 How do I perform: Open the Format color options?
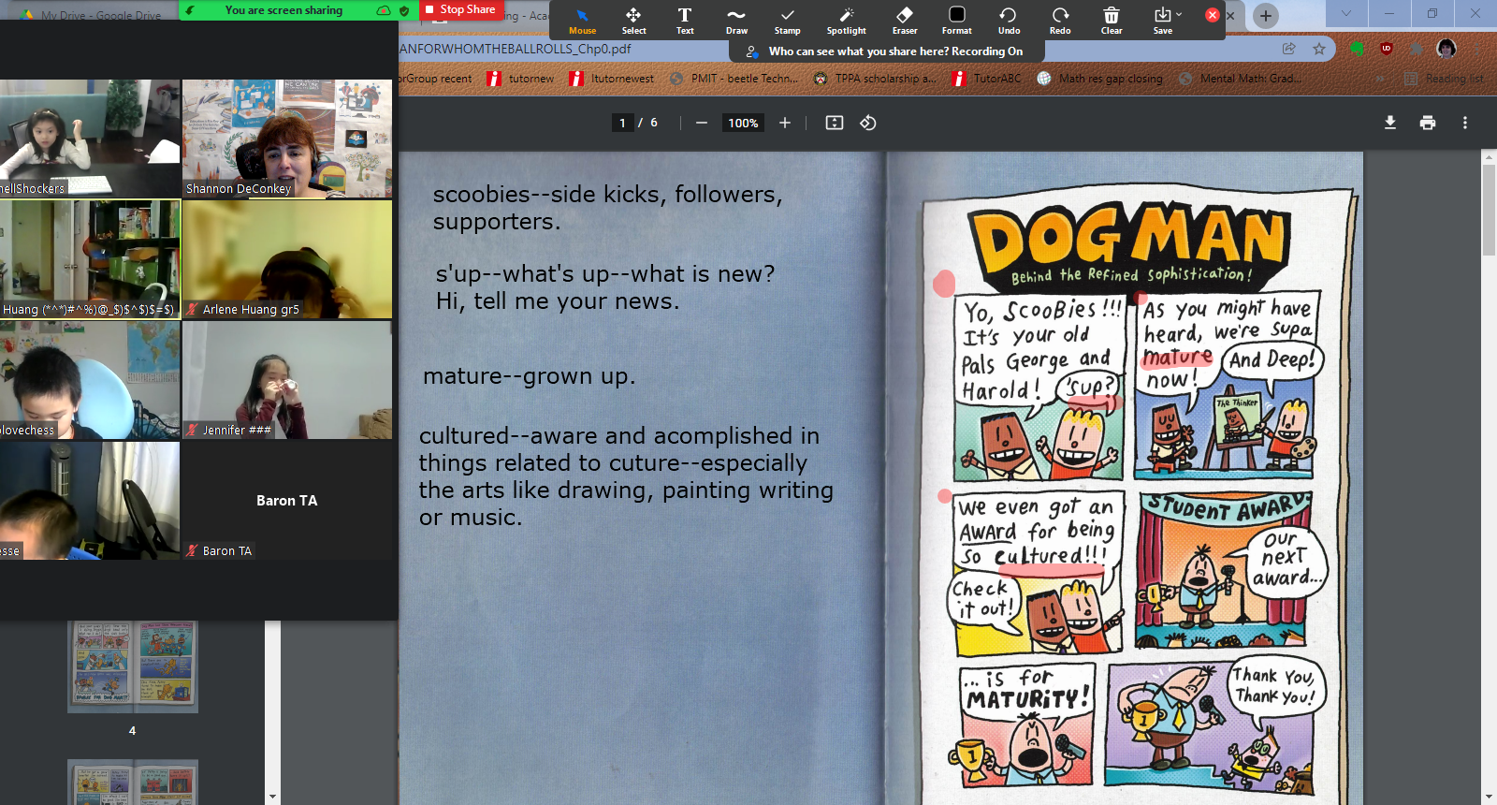click(x=956, y=21)
